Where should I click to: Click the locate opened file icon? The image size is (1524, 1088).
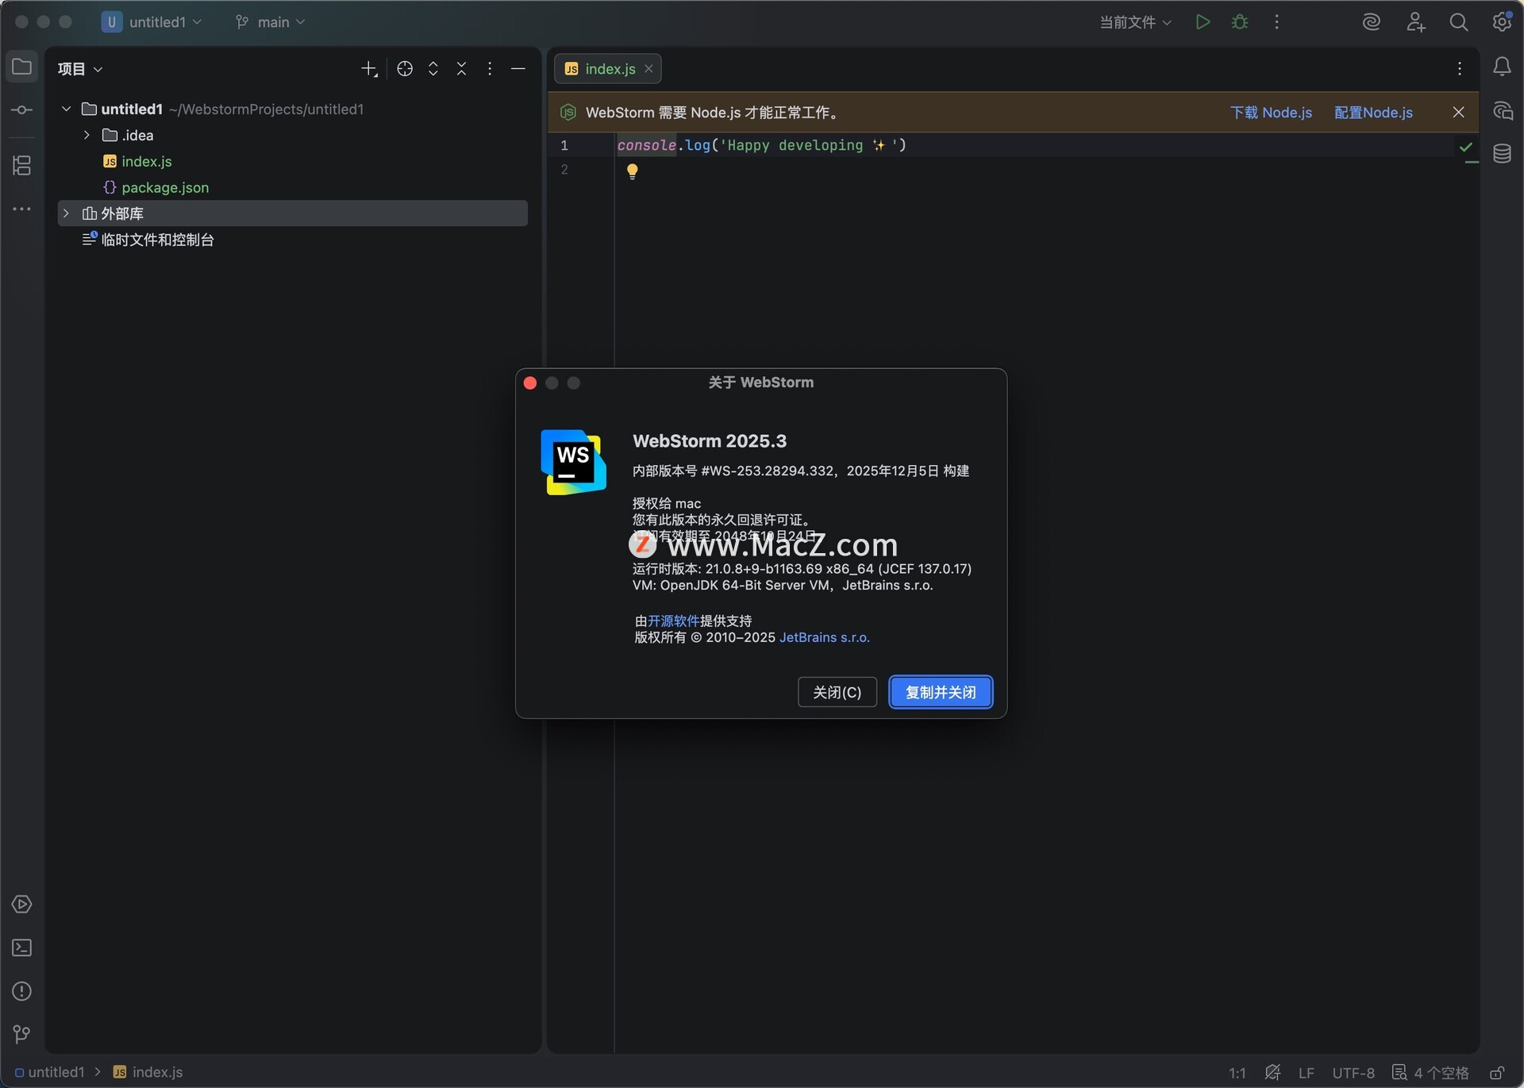405,69
